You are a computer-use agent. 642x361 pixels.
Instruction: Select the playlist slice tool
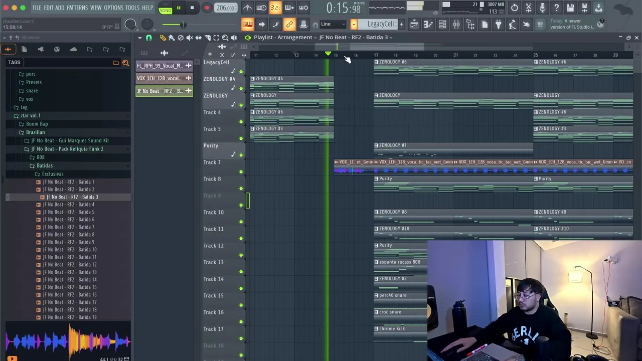click(208, 38)
